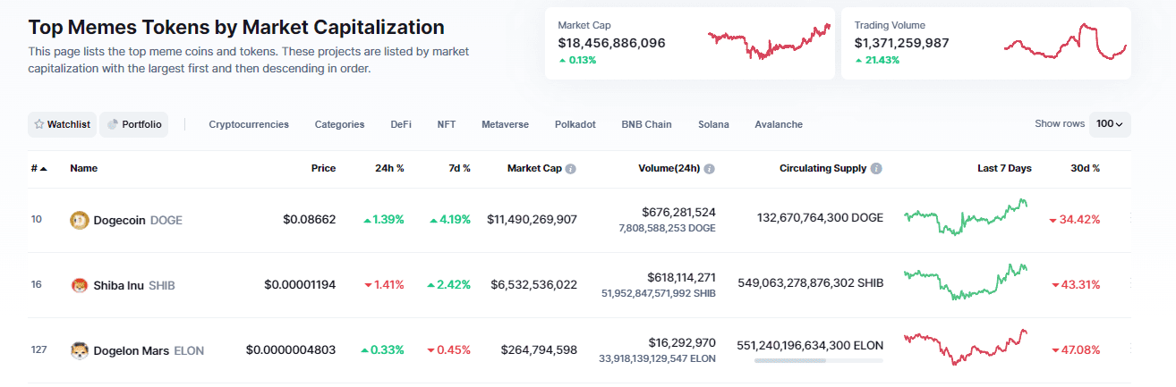Click Shiba Inu 7d change 2.42%

click(x=449, y=284)
